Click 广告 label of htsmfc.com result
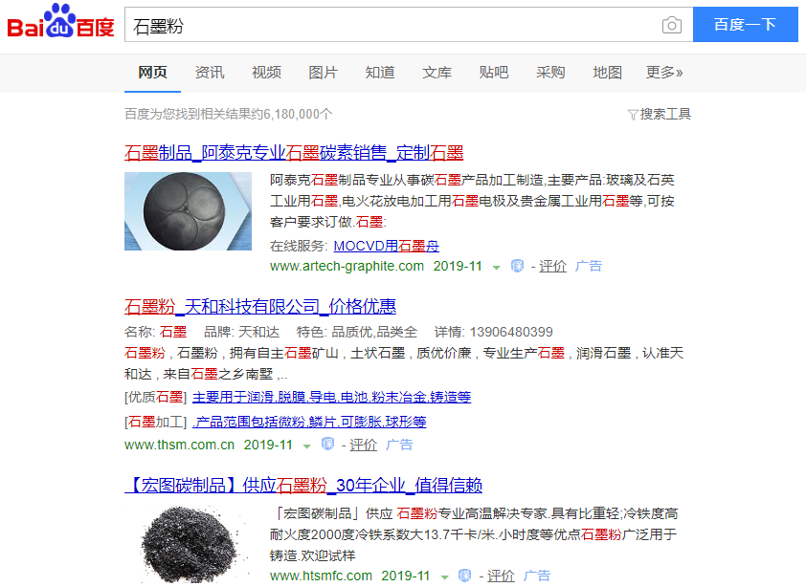Image resolution: width=806 pixels, height=587 pixels. pyautogui.click(x=537, y=576)
